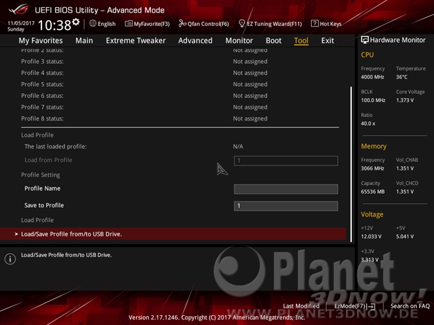434x325 pixels.
Task: Expand Load/Save Profile from/to USB Drive
Action: pos(173,234)
